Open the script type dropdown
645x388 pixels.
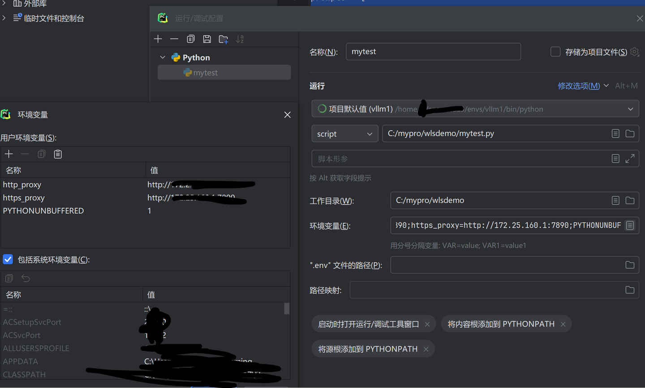370,133
